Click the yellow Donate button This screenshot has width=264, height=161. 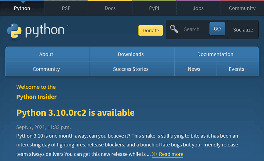click(x=151, y=30)
